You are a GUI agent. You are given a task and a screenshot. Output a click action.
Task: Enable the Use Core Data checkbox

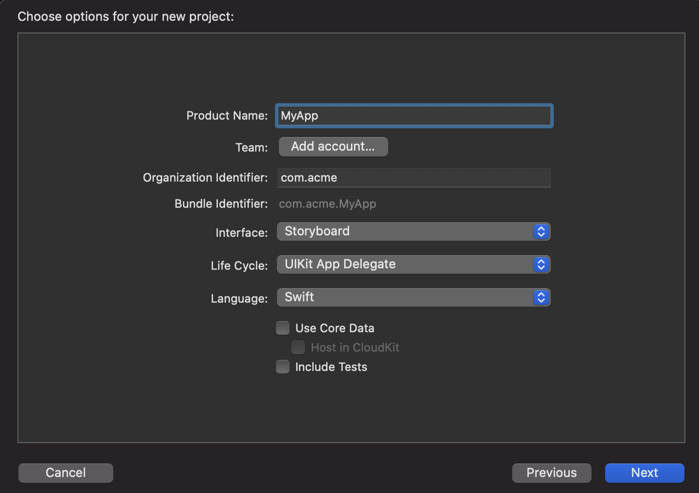(283, 328)
